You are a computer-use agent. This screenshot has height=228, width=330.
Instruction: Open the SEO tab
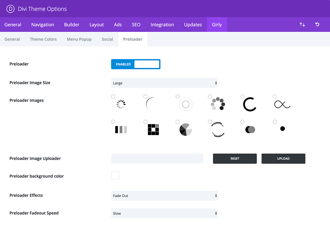136,25
